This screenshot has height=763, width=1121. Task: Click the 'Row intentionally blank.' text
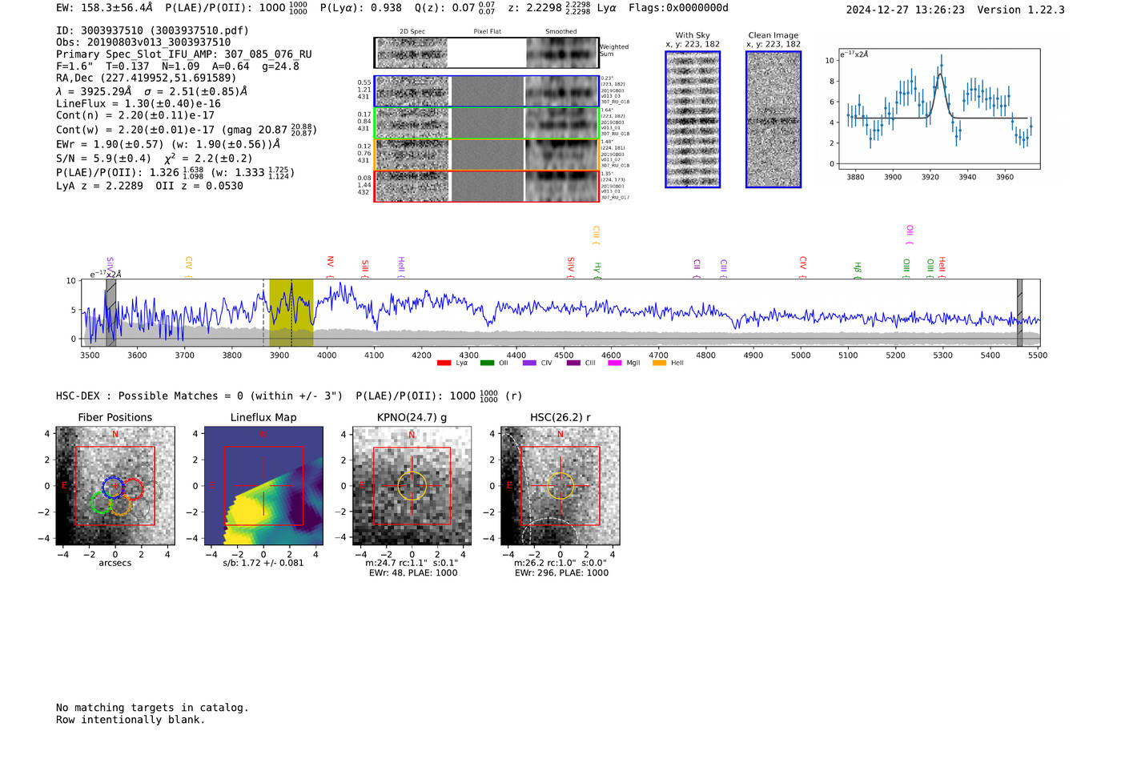click(x=131, y=720)
